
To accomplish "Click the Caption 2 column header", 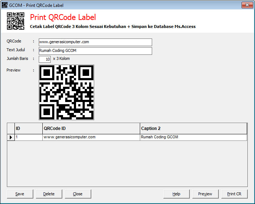I will (x=193, y=128).
